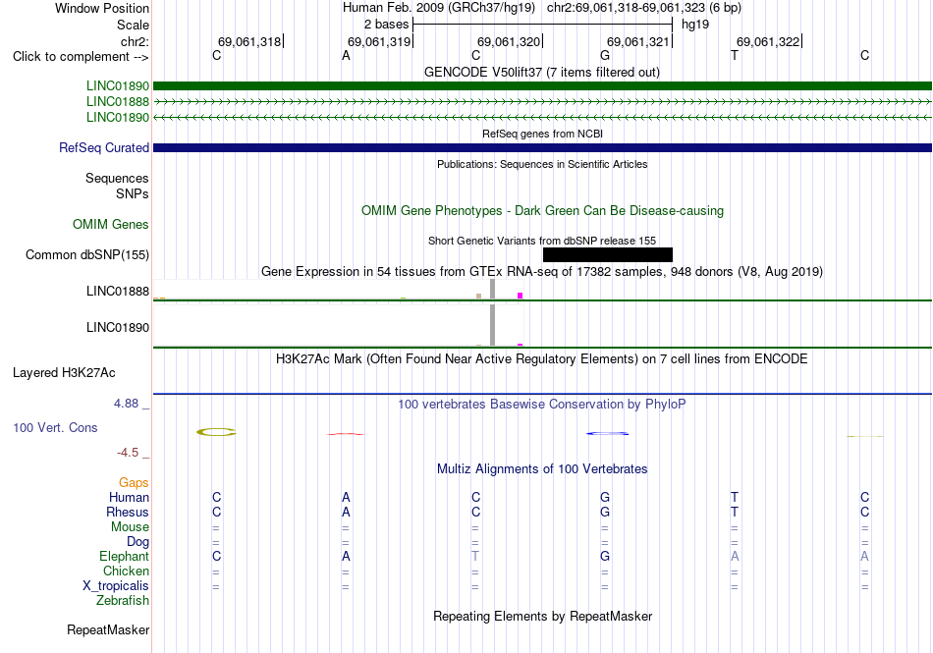Click the Scale label

coord(133,25)
